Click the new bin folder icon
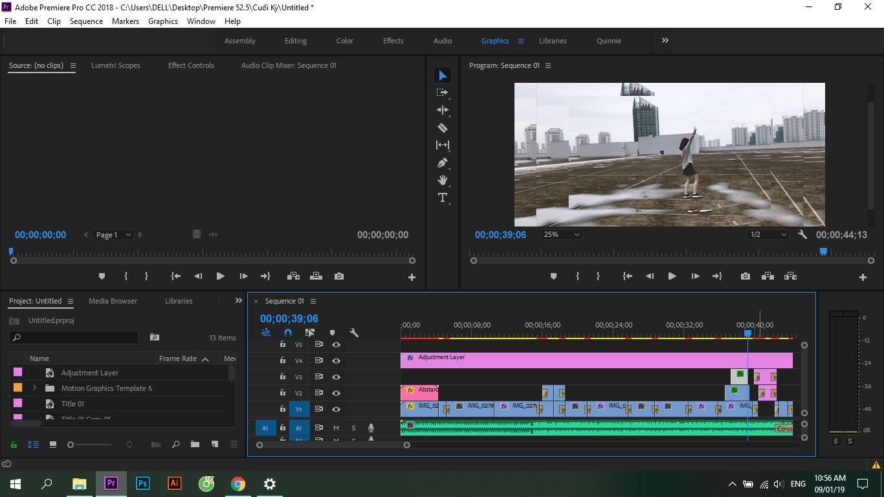The width and height of the screenshot is (884, 497). tap(195, 445)
